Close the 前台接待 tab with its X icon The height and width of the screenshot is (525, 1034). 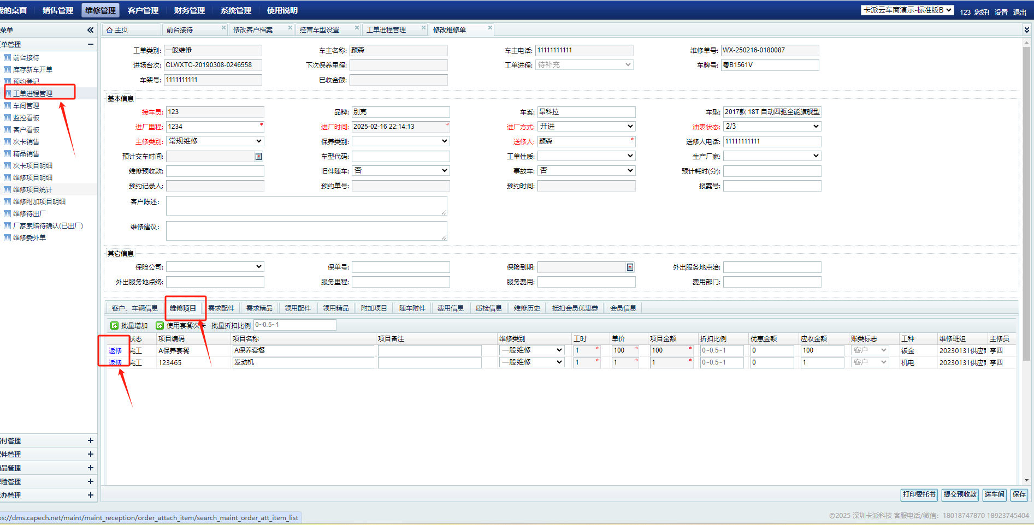click(x=223, y=28)
